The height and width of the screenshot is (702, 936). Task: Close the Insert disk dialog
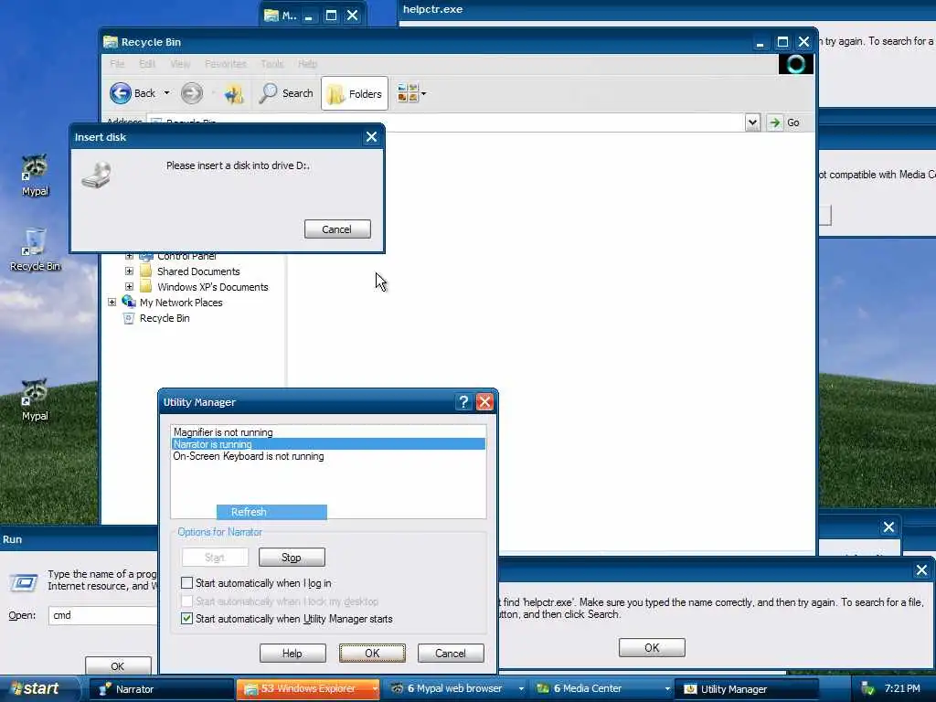coord(371,137)
